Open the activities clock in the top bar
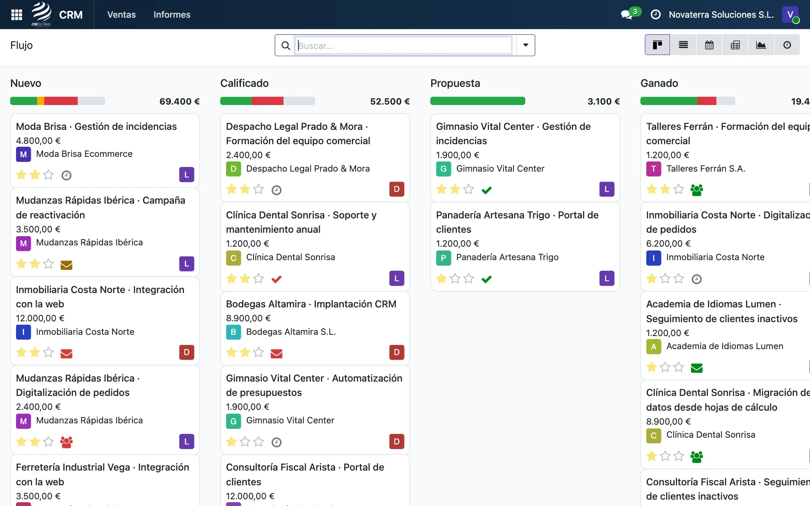Image resolution: width=810 pixels, height=506 pixels. tap(656, 15)
